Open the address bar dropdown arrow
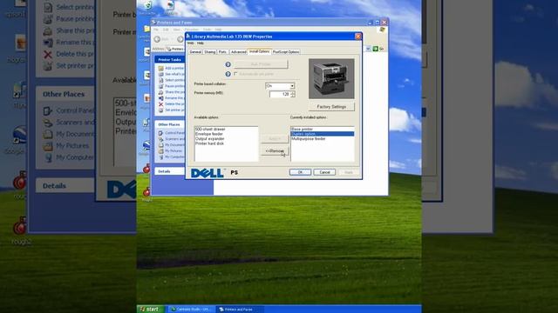 [368, 49]
